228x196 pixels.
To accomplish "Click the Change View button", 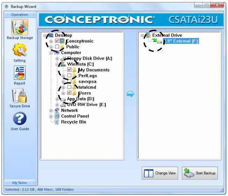I will coord(160,173).
